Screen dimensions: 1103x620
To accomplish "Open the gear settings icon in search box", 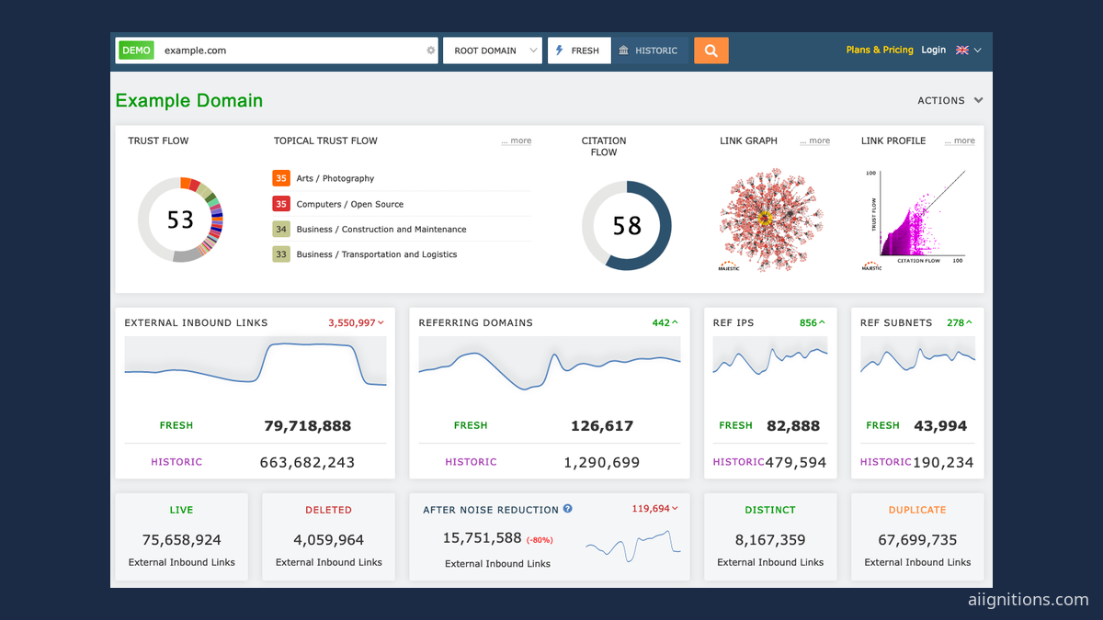I will click(430, 51).
